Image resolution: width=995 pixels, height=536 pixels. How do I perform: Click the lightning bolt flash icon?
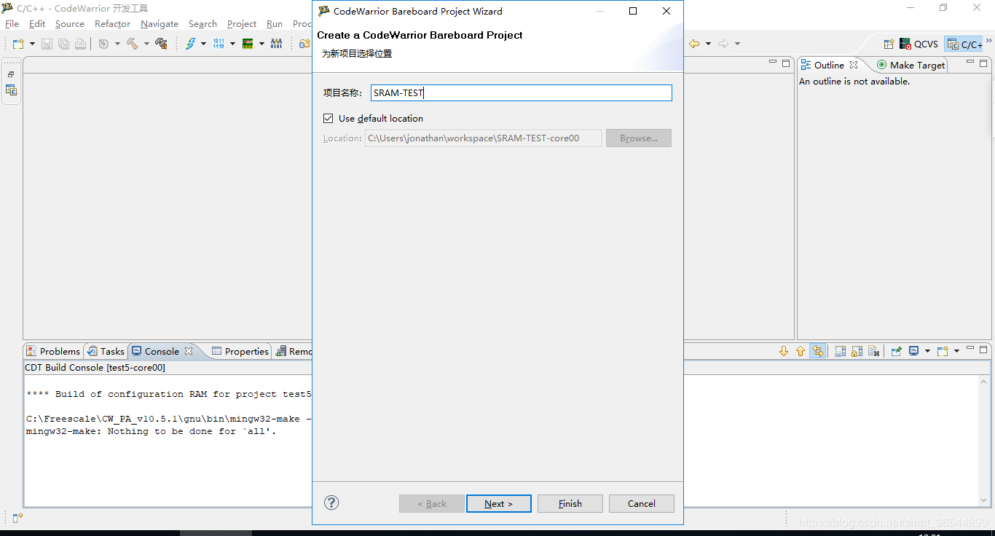(190, 44)
